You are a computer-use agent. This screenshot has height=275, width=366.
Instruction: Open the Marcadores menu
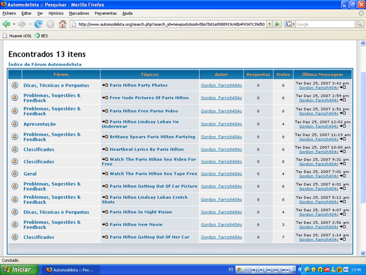pos(79,13)
